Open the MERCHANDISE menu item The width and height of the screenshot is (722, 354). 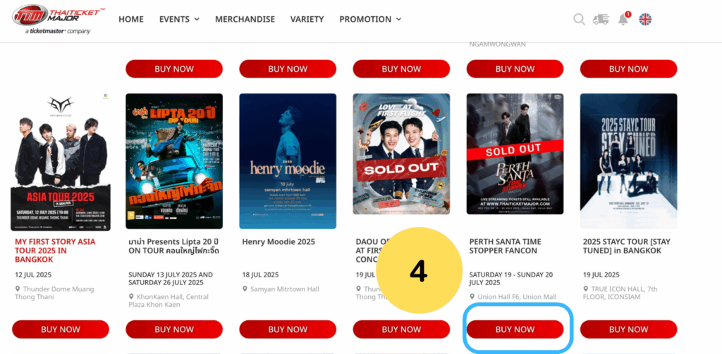(x=245, y=19)
